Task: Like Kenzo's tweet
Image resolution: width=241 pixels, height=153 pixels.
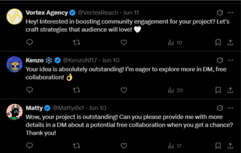Action: click(x=124, y=90)
